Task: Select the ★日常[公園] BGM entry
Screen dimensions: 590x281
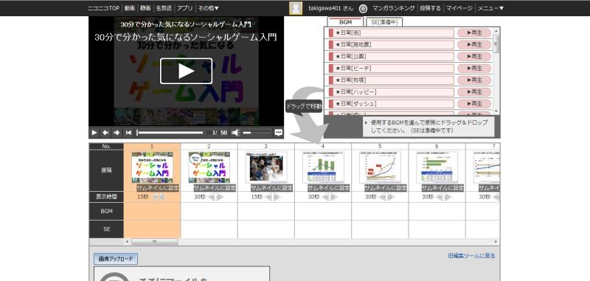Action: [392, 57]
